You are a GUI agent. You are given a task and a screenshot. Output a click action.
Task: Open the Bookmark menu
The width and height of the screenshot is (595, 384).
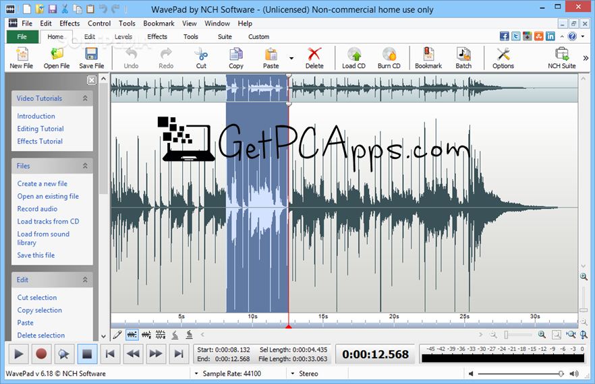point(159,24)
